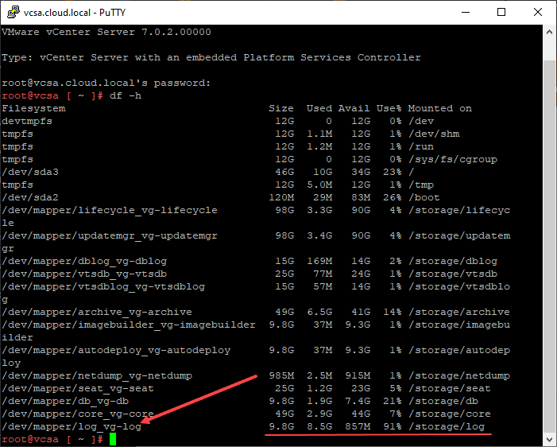Viewport: 557px width, 447px height.
Task: Select '/dev/mapper/lifecycle_vg-lifecycle' filesystem text
Action: click(110, 210)
